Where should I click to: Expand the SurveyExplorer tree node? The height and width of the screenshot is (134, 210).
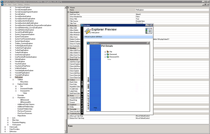point(10,14)
